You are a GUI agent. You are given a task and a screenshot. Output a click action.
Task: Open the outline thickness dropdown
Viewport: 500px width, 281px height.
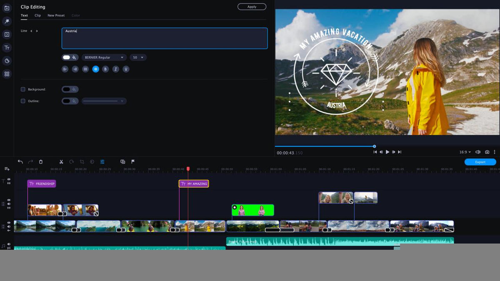tap(104, 101)
